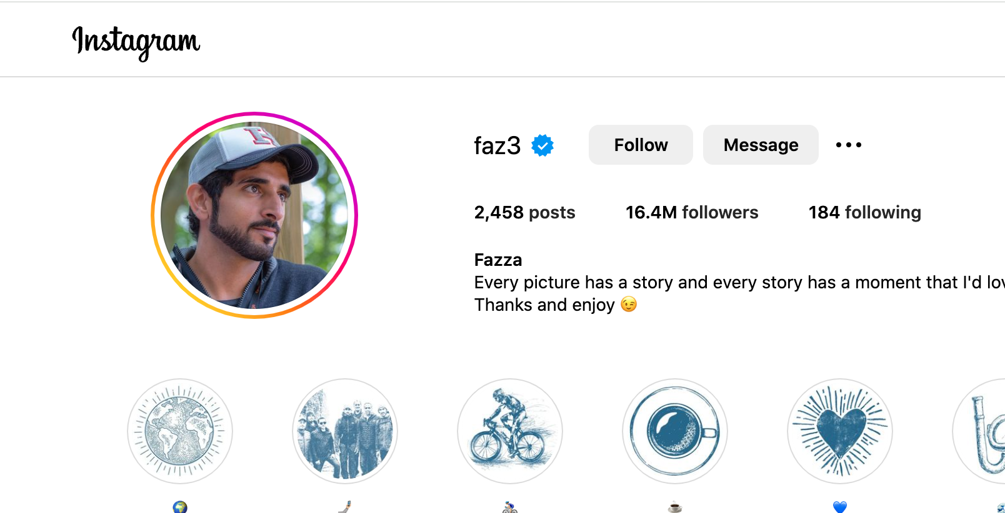Open the globe story highlight
The image size is (1005, 513).
tap(180, 431)
